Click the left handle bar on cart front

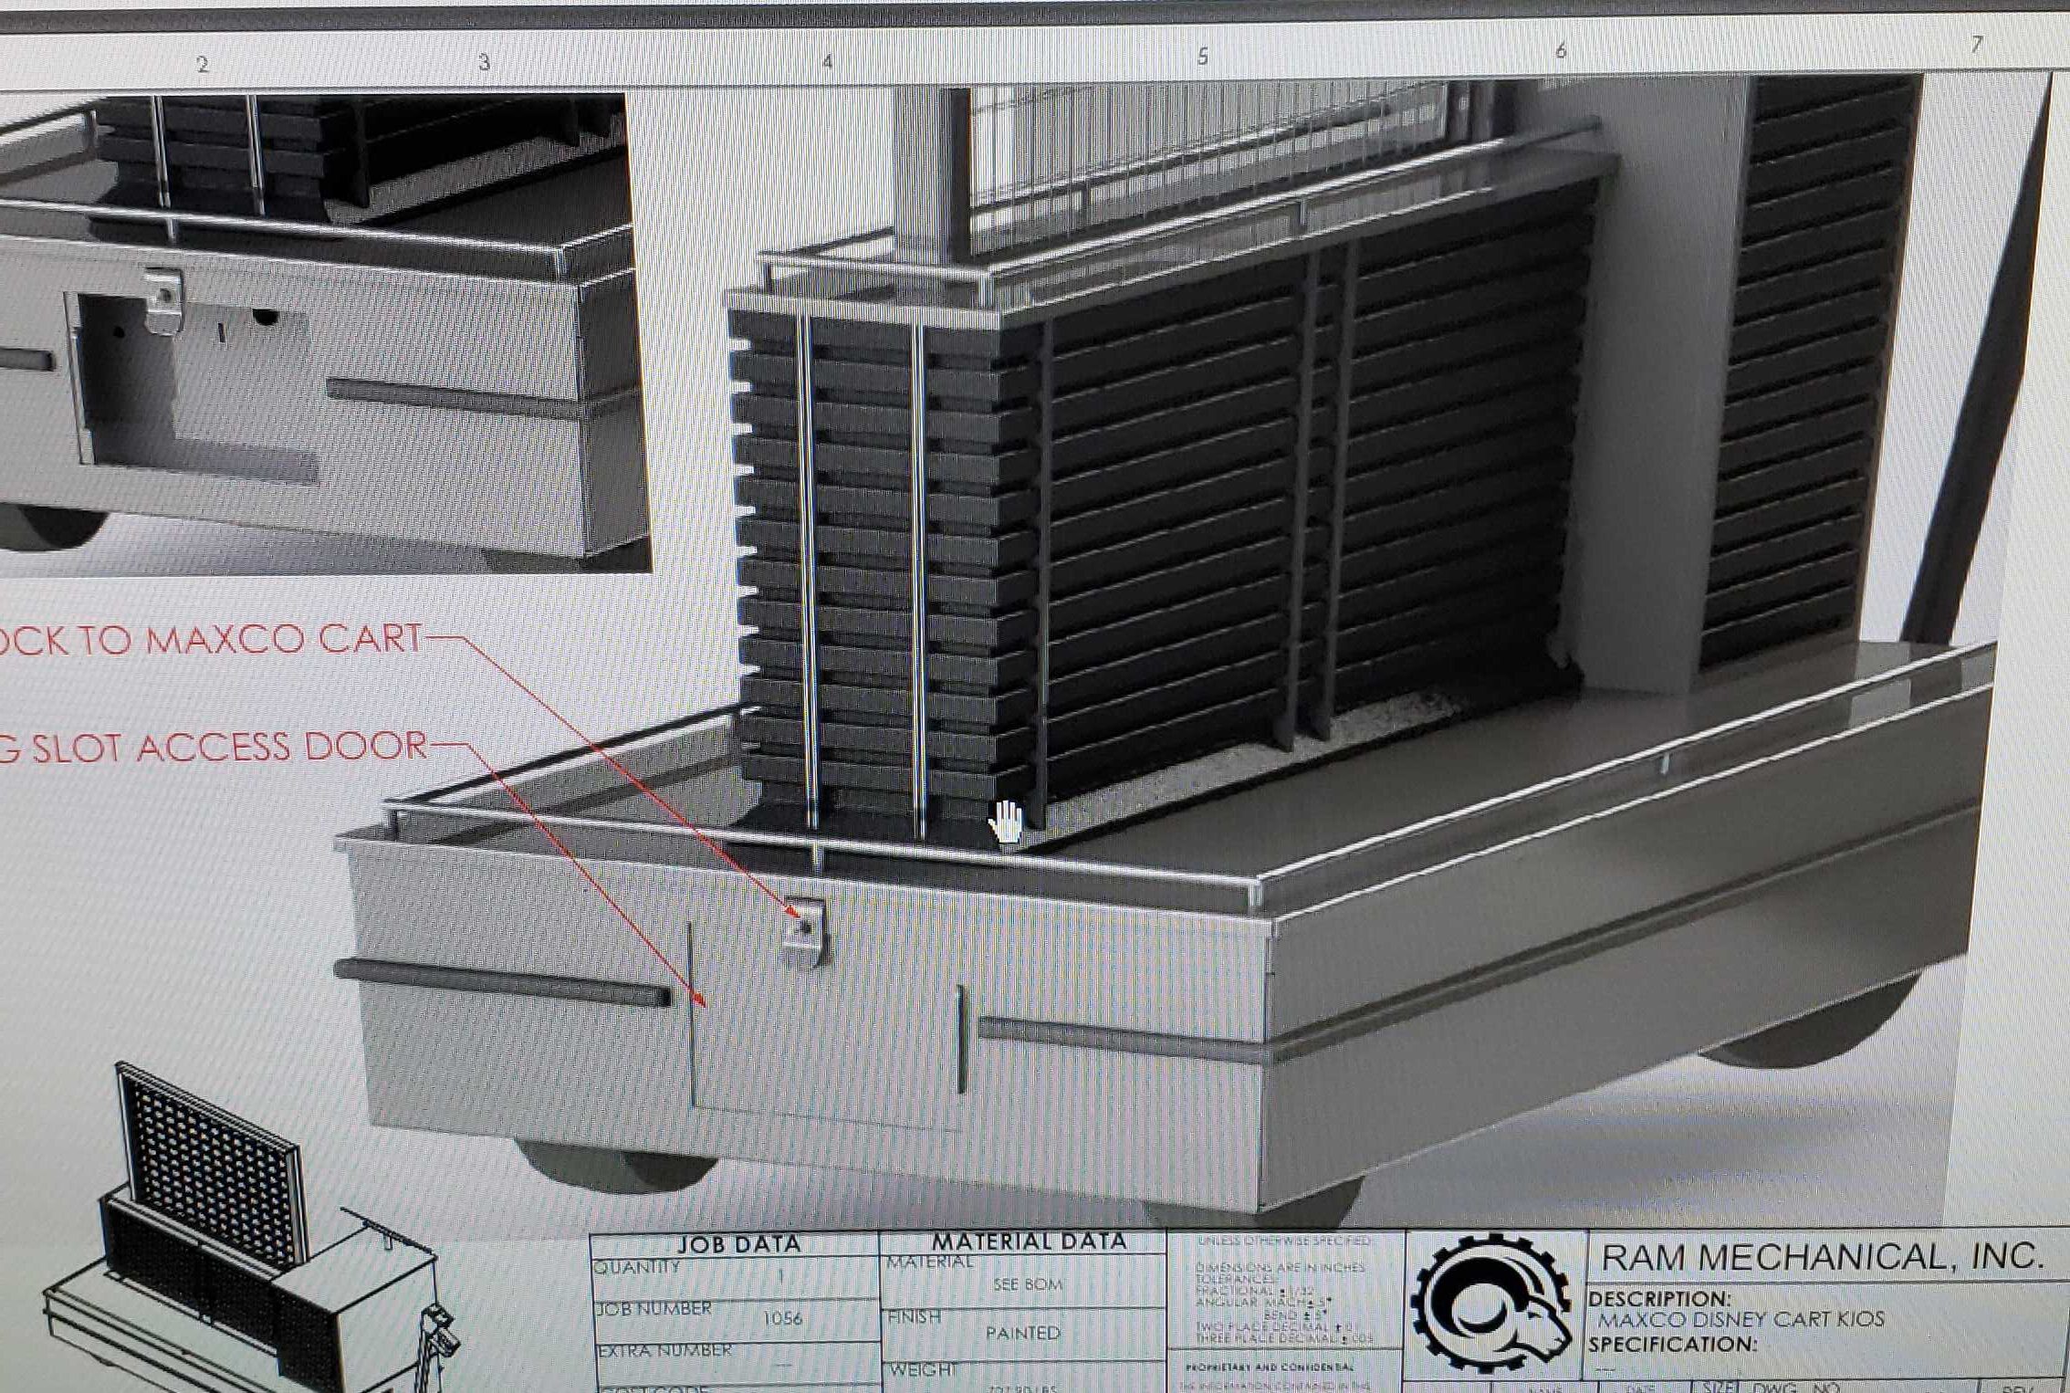point(503,984)
